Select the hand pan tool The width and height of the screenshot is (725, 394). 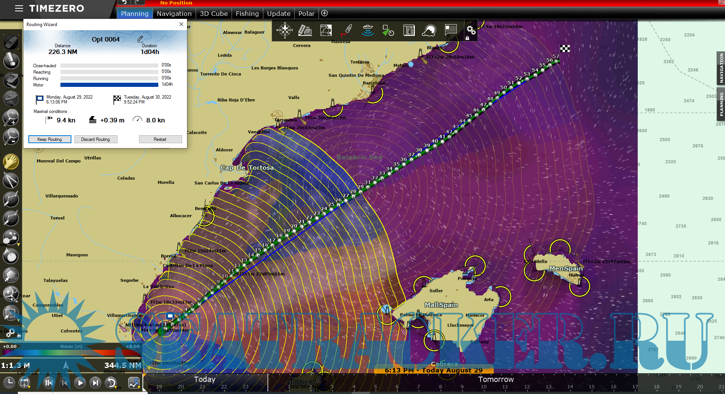[x=11, y=162]
